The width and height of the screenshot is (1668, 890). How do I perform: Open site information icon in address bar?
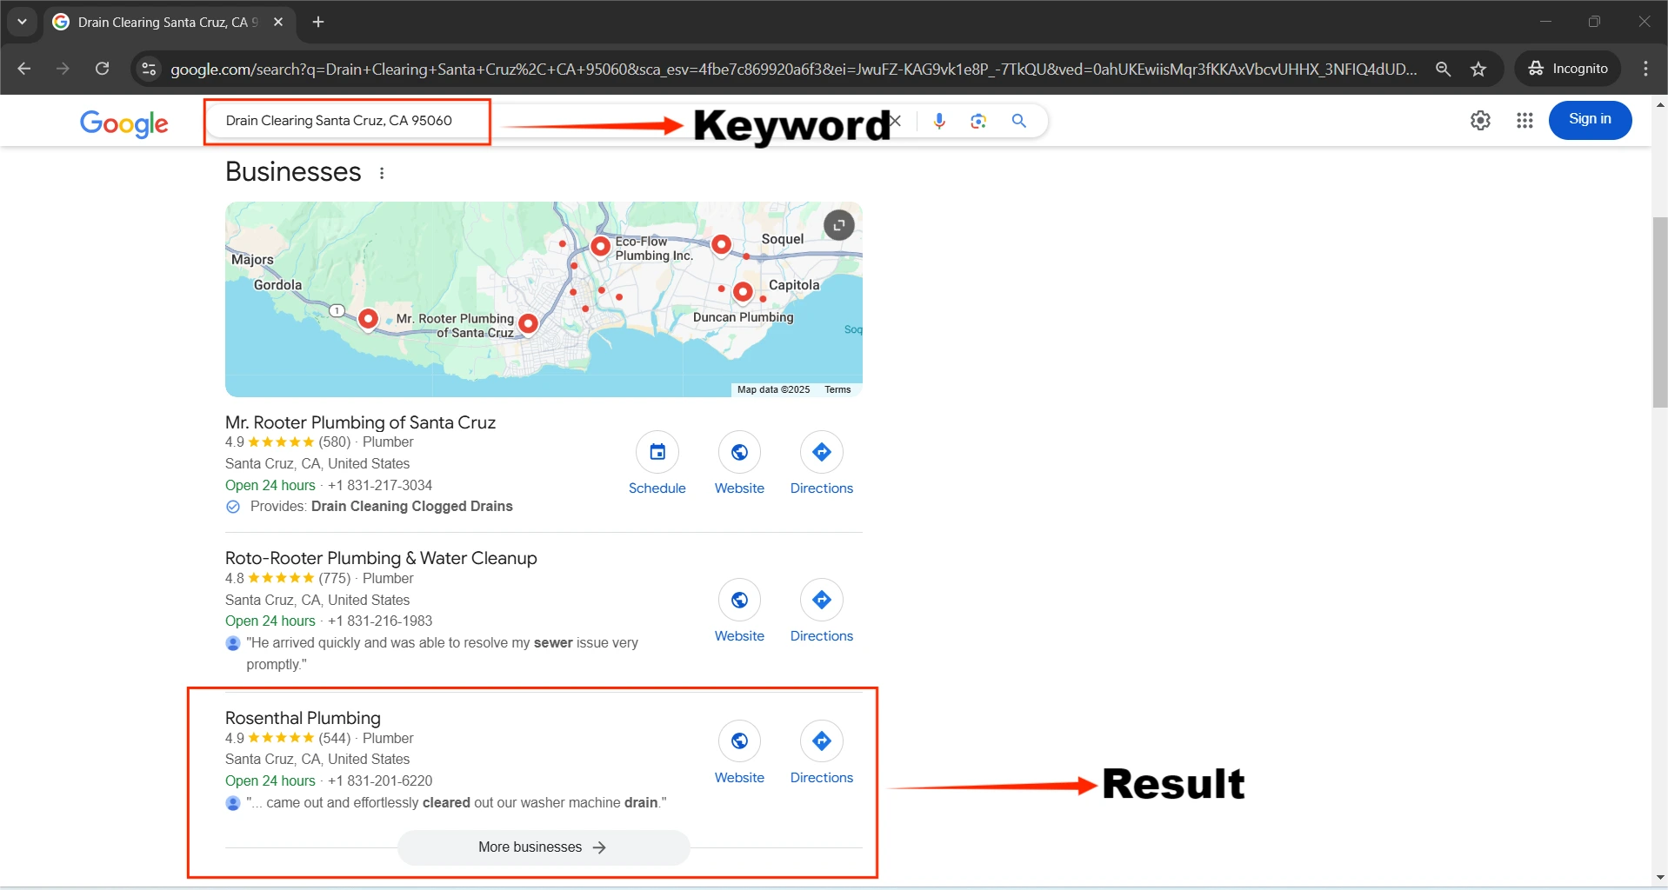(149, 69)
